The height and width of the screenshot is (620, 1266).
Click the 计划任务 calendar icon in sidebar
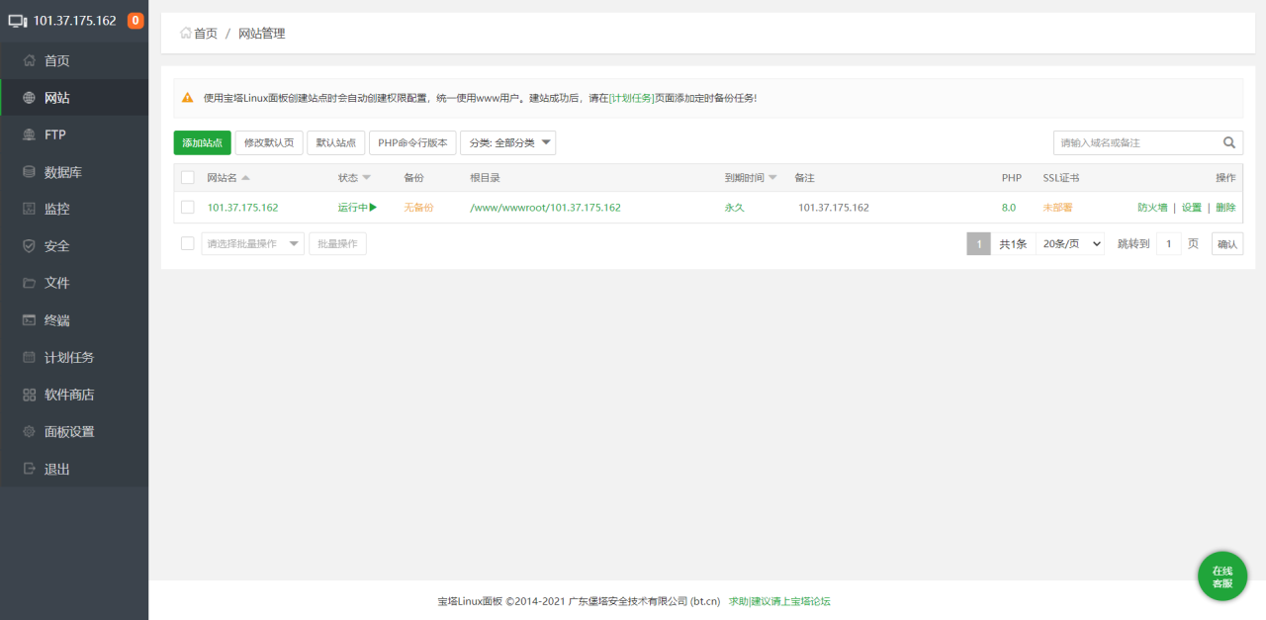point(29,357)
